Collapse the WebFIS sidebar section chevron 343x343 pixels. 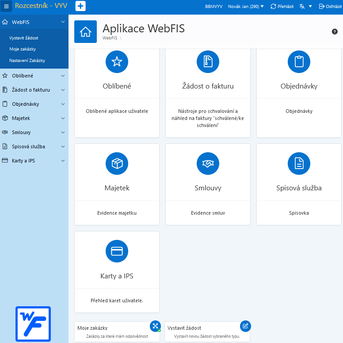tap(63, 22)
